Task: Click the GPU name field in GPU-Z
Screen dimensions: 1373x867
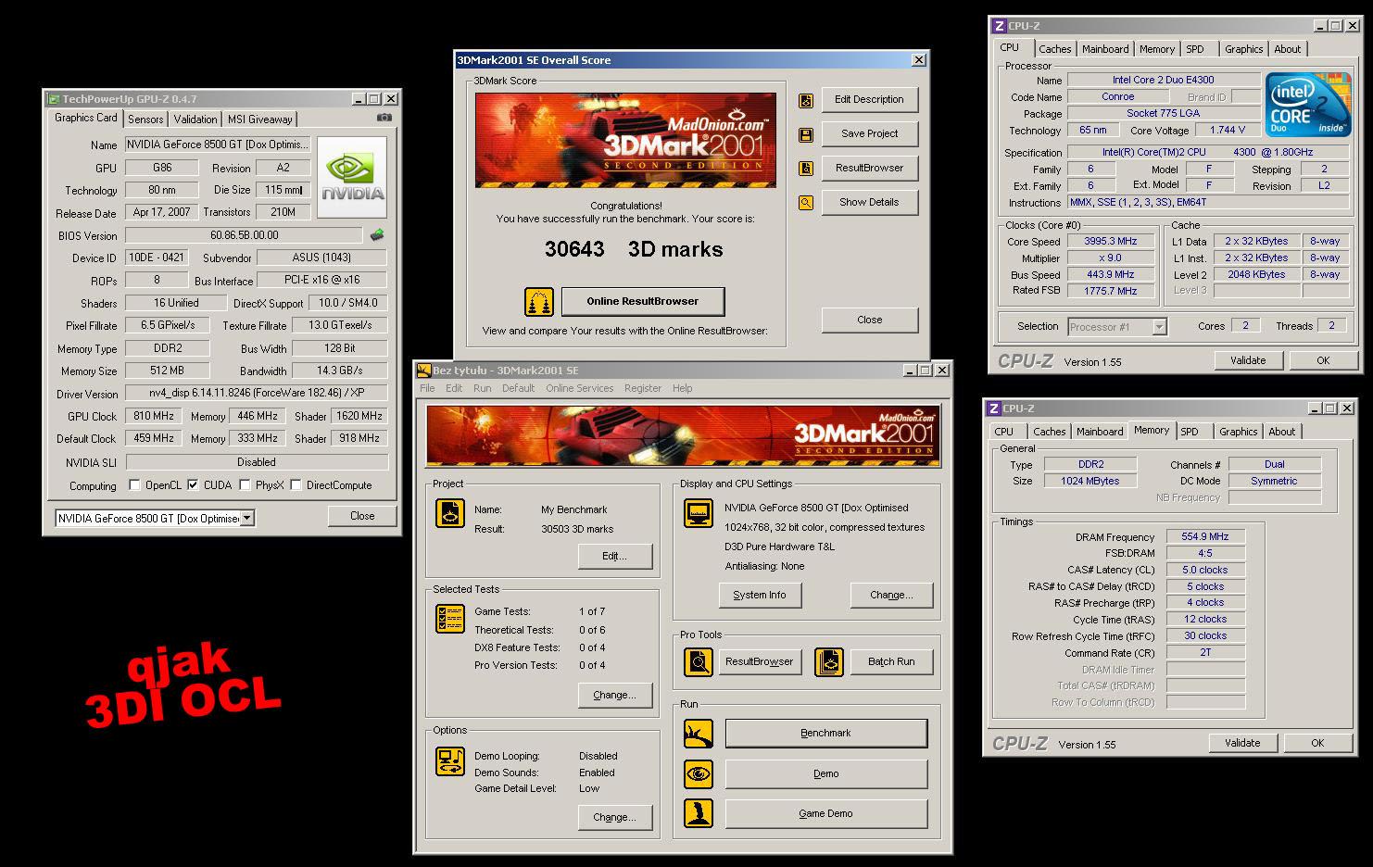Action: click(218, 144)
